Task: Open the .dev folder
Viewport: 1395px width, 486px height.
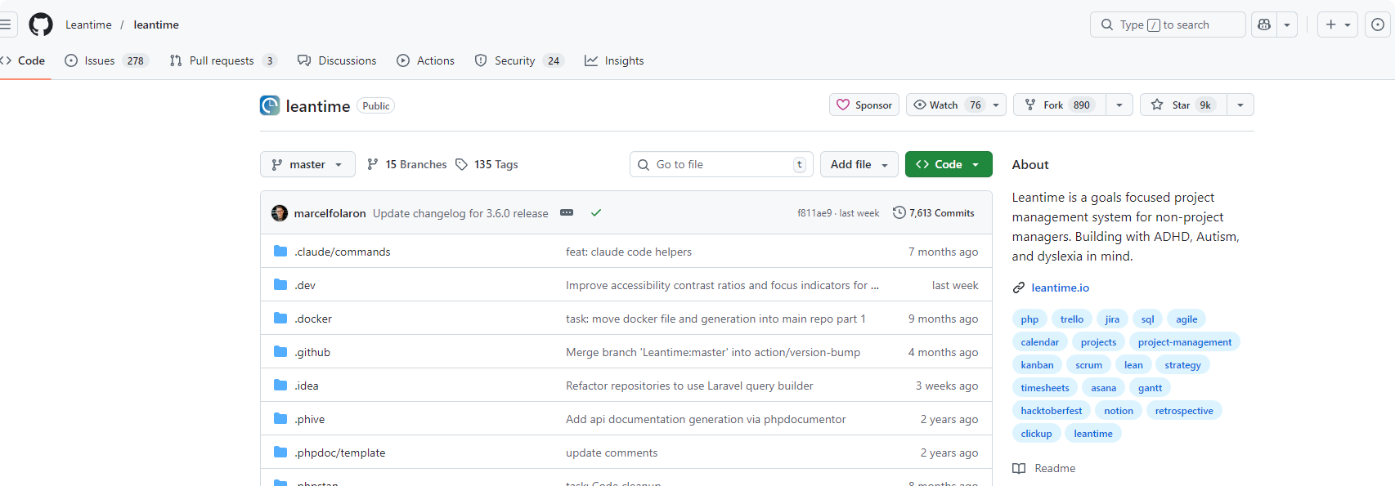Action: pos(305,285)
